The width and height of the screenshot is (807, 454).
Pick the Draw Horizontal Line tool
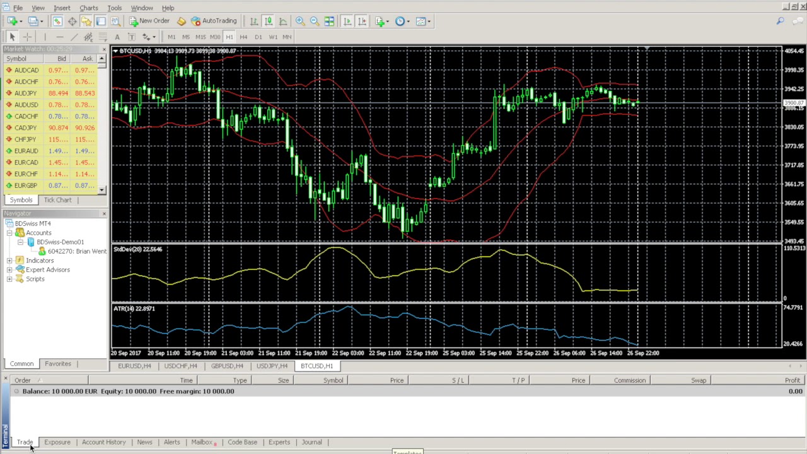click(59, 37)
